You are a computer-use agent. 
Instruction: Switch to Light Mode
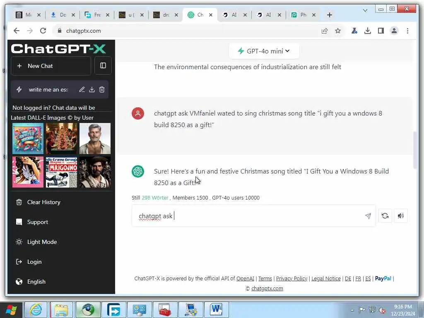coord(36,242)
